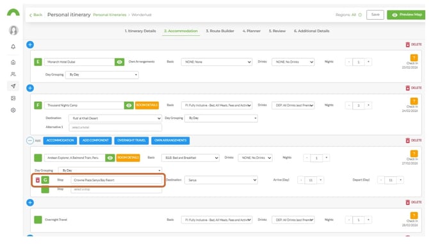Toggle the eye icon for Monarch Hotel Dubai
Image resolution: width=429 pixels, height=244 pixels.
click(x=120, y=62)
